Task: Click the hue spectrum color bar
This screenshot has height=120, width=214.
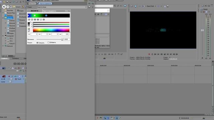Action: pos(51,30)
